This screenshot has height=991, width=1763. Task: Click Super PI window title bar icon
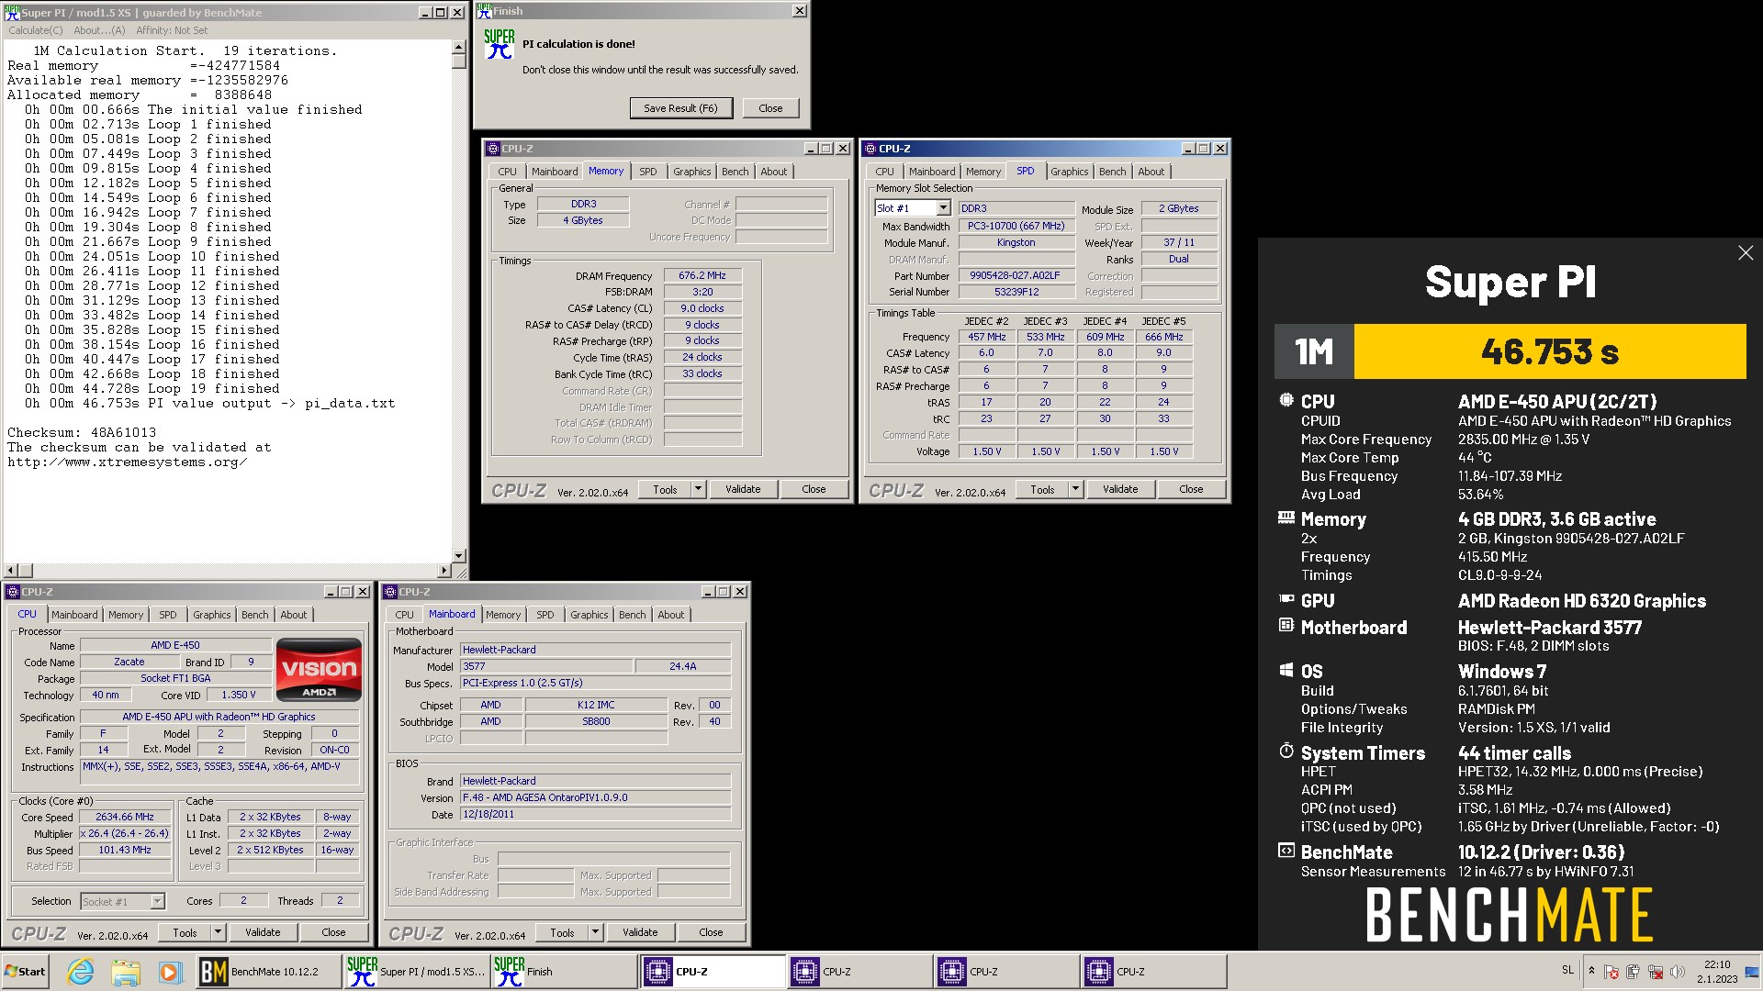[x=12, y=12]
